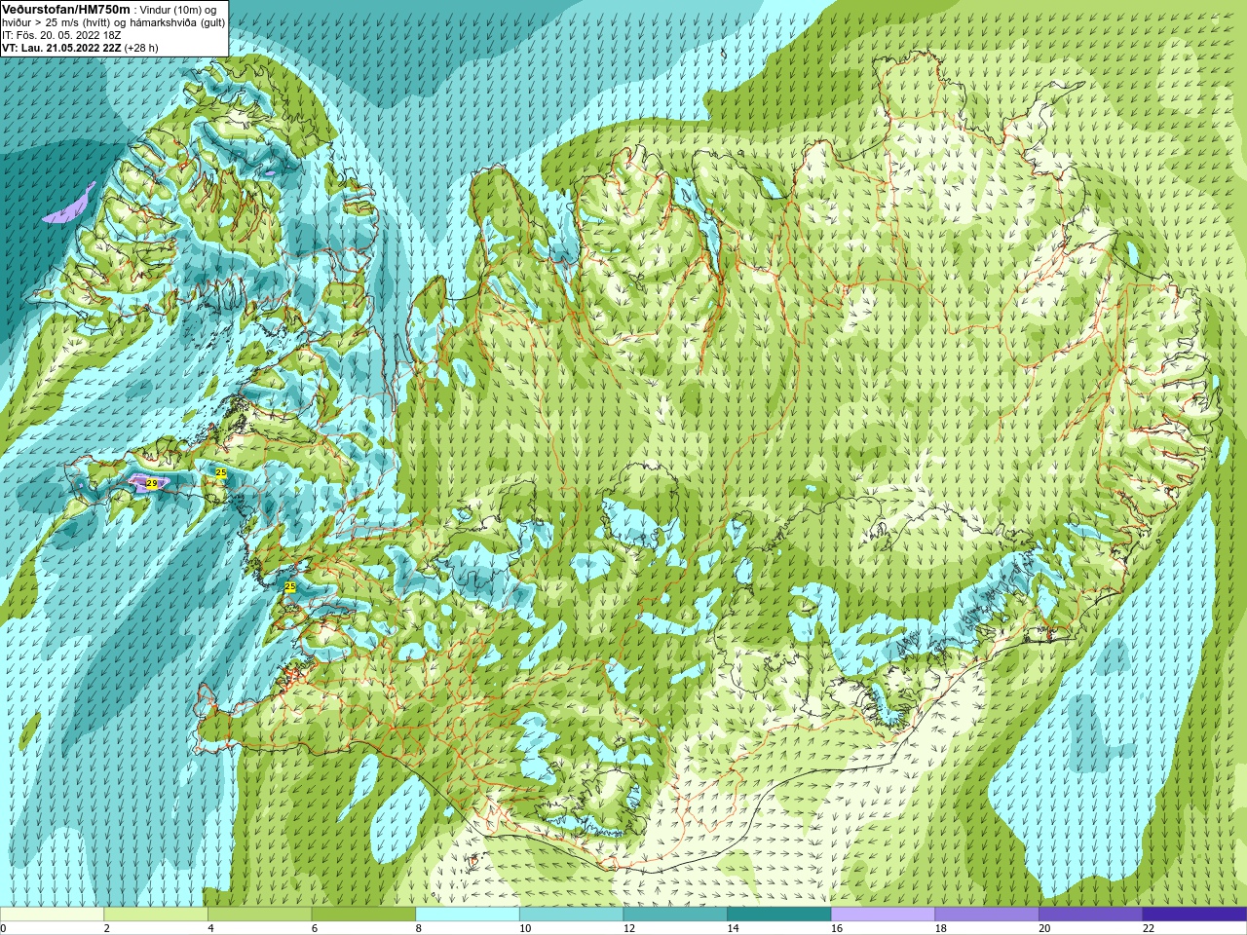This screenshot has height=935, width=1247.
Task: Select the light green 2–4 legend swatch
Action: tap(156, 915)
